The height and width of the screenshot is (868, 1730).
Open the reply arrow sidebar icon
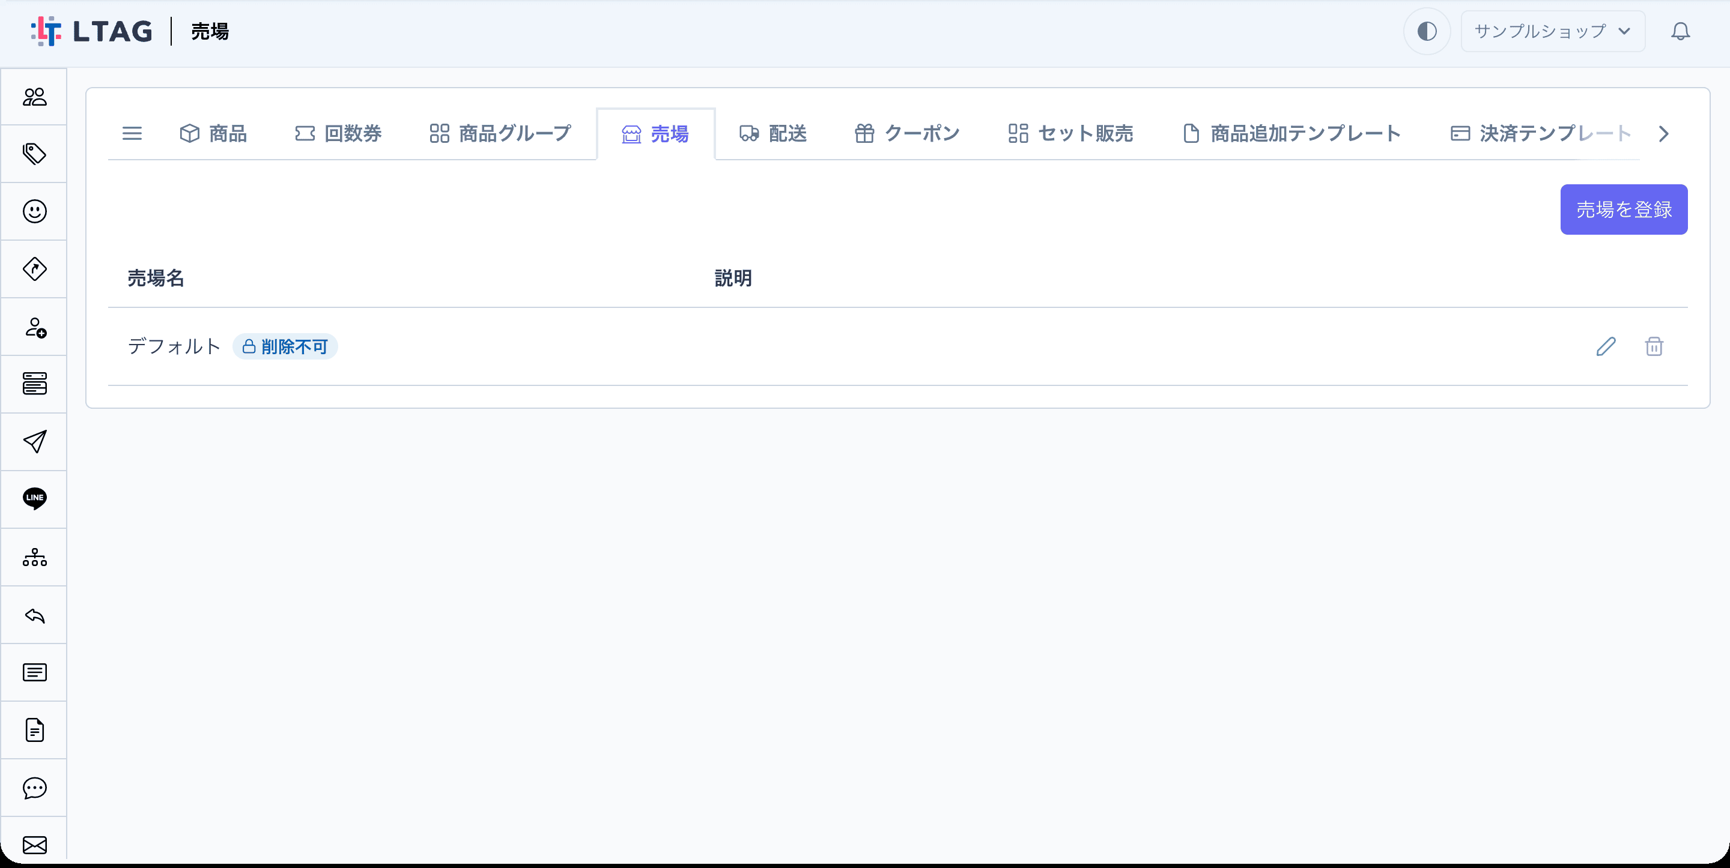(34, 615)
